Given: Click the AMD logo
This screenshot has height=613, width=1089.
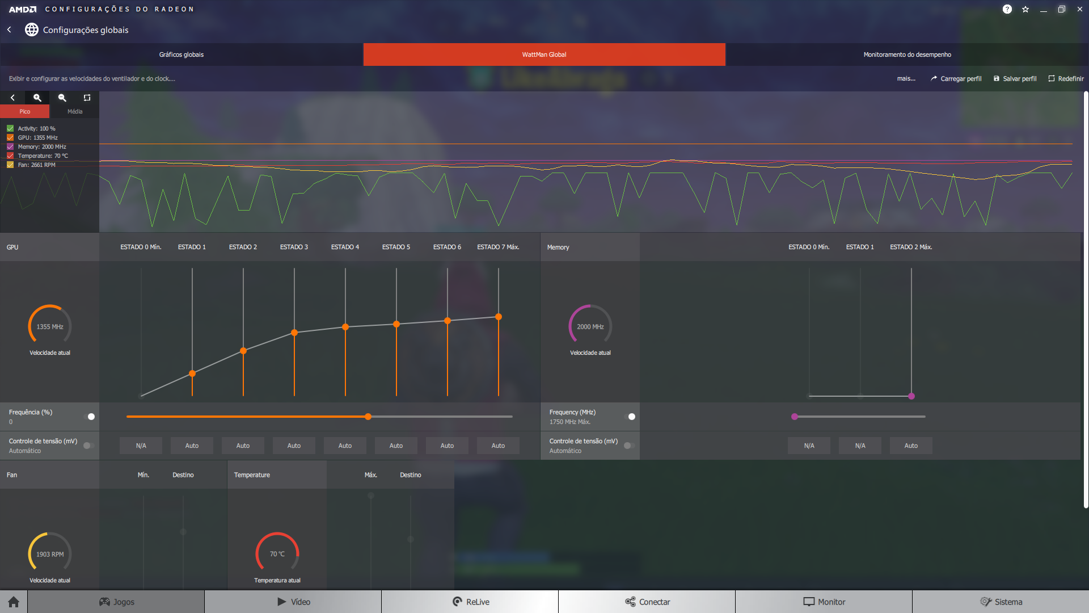Looking at the screenshot, I should tap(23, 9).
